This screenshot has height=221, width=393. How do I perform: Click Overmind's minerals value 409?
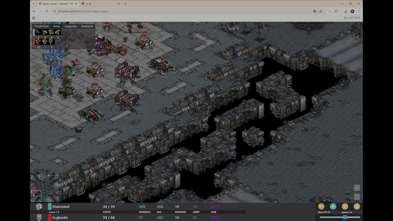(142, 207)
